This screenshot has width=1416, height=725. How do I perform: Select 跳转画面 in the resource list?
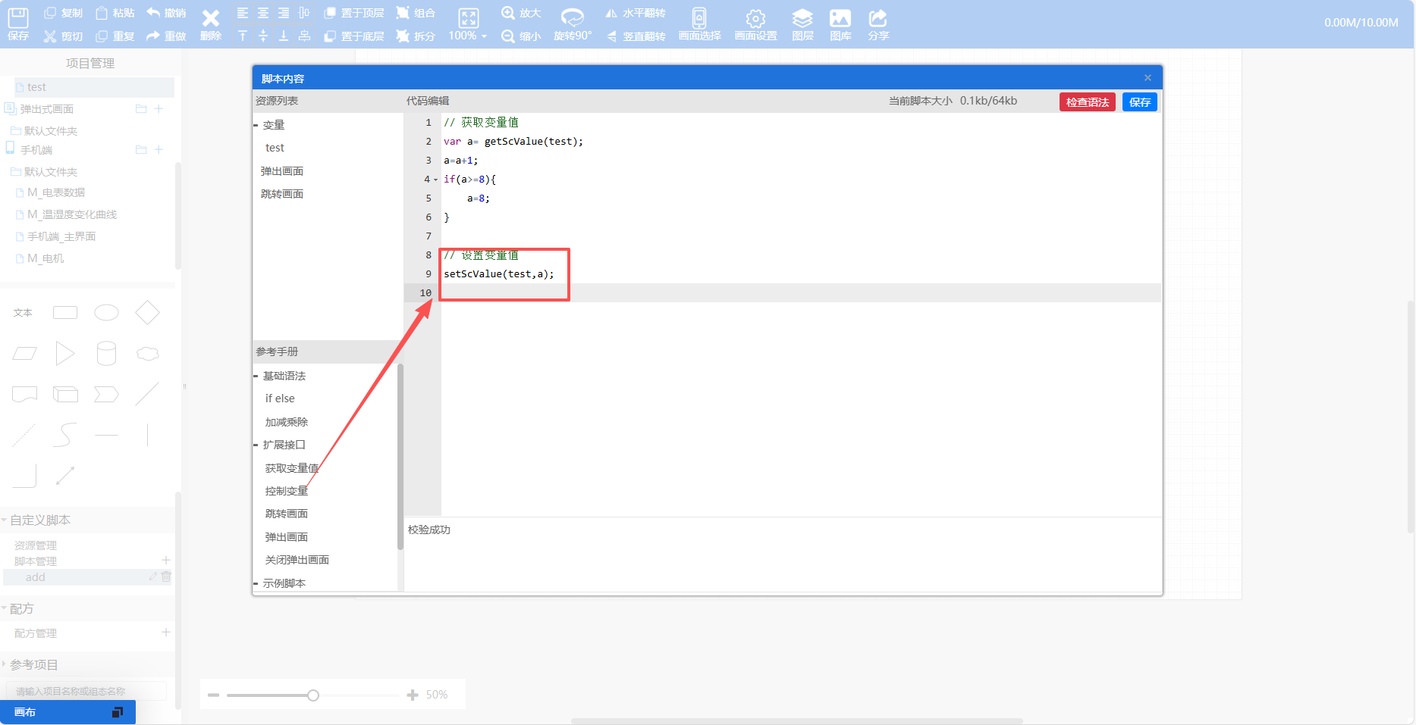coord(282,194)
